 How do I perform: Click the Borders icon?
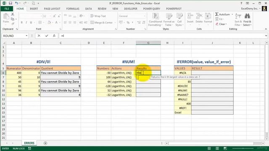(40, 22)
